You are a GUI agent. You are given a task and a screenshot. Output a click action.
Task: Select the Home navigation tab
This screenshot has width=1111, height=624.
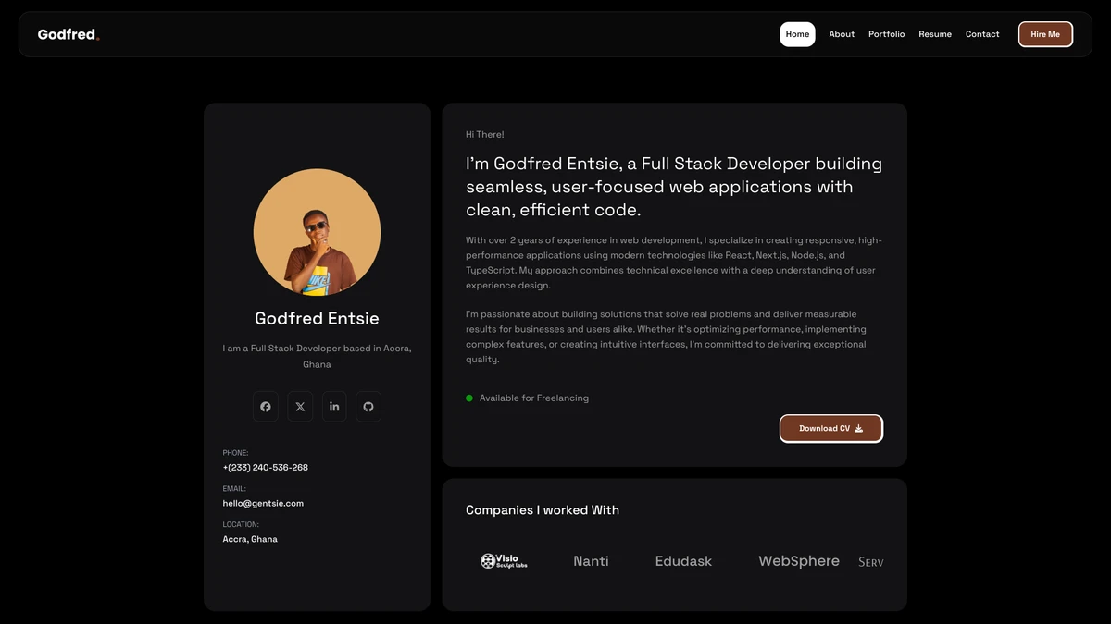[x=797, y=34]
